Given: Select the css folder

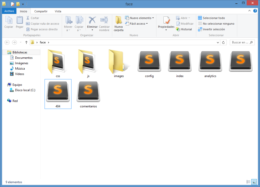Looking at the screenshot, I should [x=58, y=63].
